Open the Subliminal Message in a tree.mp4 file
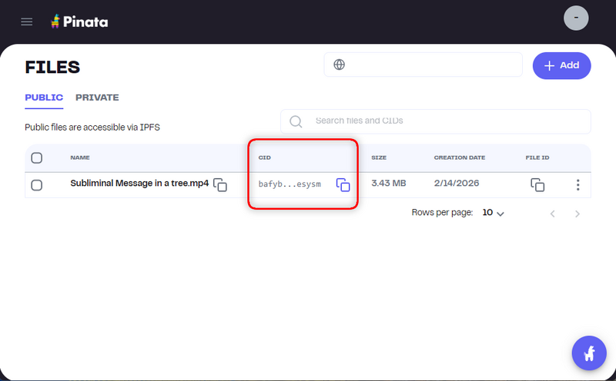616x381 pixels. coord(139,184)
